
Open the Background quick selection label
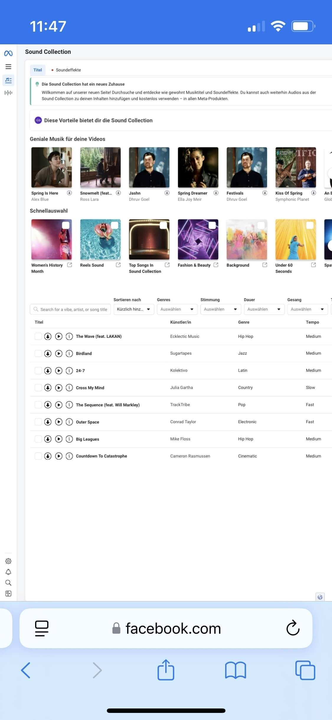(238, 265)
